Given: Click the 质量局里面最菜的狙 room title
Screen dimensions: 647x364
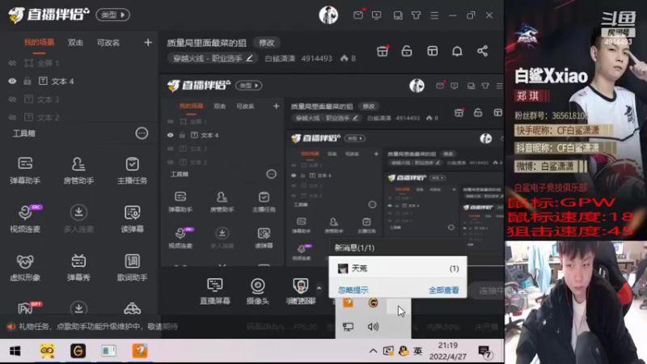Looking at the screenshot, I should (x=206, y=43).
